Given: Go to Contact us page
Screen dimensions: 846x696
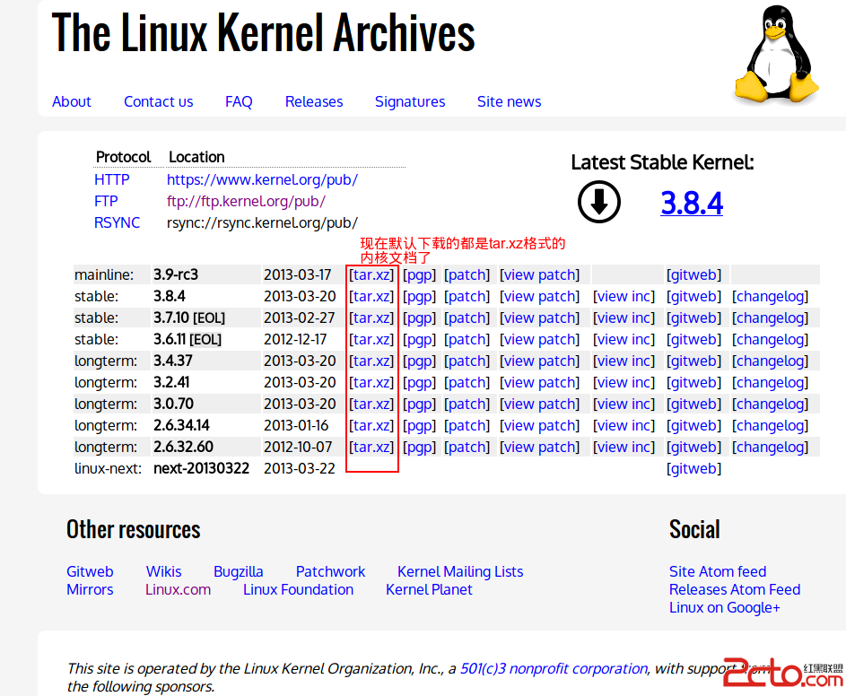Looking at the screenshot, I should (x=159, y=101).
